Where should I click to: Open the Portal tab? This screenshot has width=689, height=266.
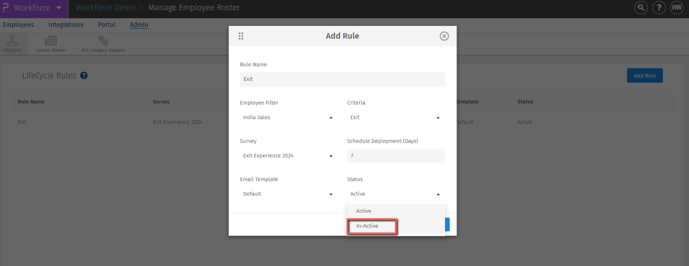106,25
